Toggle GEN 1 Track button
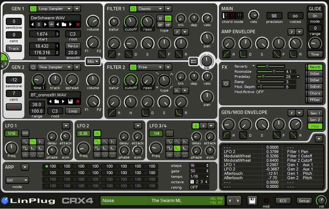Screen dimensions: 329x209 14,48
